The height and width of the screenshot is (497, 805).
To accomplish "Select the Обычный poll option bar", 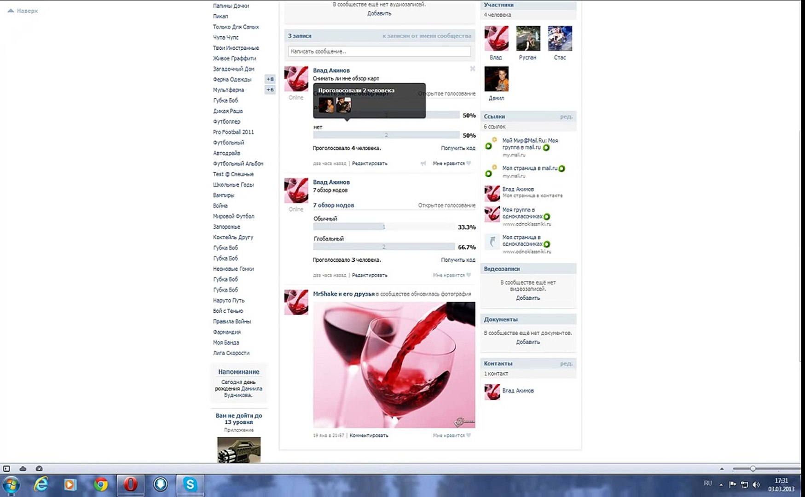I will click(x=384, y=226).
